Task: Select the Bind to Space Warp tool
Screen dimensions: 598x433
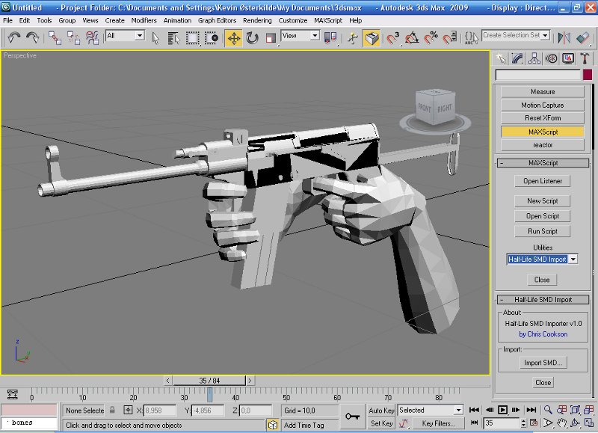Action: coord(92,38)
